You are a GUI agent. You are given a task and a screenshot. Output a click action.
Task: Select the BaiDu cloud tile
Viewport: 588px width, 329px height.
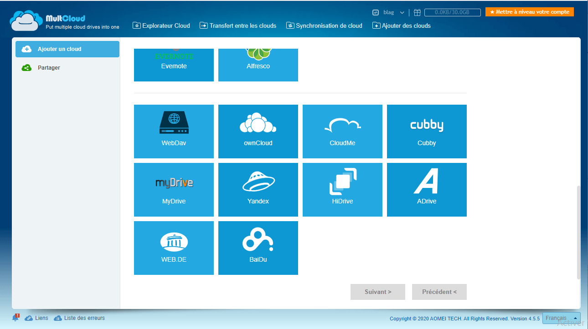258,248
